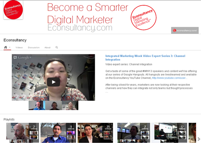Click the middle hangout participant in black shirt
Screen dimensions: 201x143
[x=54, y=106]
